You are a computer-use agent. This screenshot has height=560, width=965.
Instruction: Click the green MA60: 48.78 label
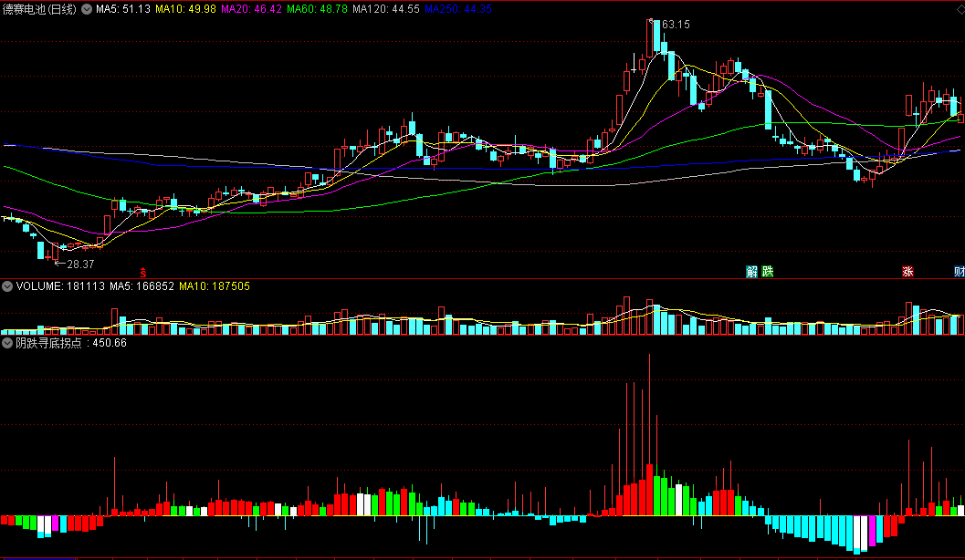click(x=317, y=9)
